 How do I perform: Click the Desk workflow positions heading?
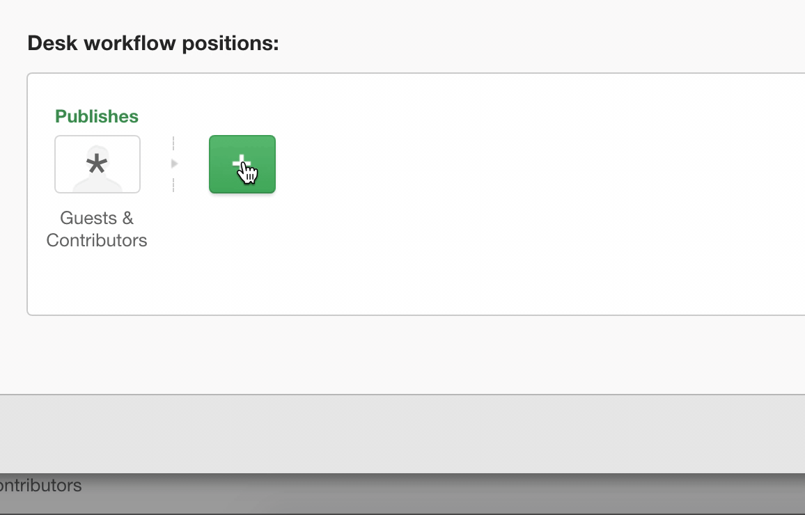coord(153,43)
